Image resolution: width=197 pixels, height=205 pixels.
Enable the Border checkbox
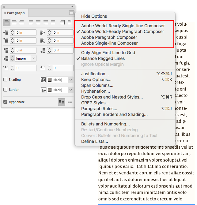(x=5, y=90)
